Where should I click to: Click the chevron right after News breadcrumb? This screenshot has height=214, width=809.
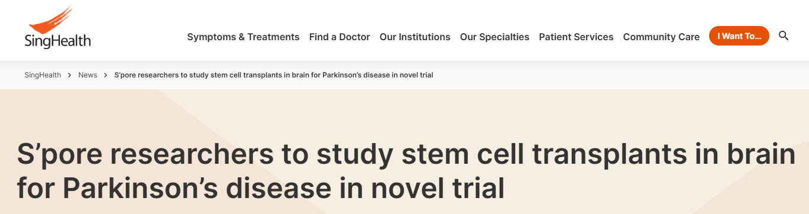(106, 75)
